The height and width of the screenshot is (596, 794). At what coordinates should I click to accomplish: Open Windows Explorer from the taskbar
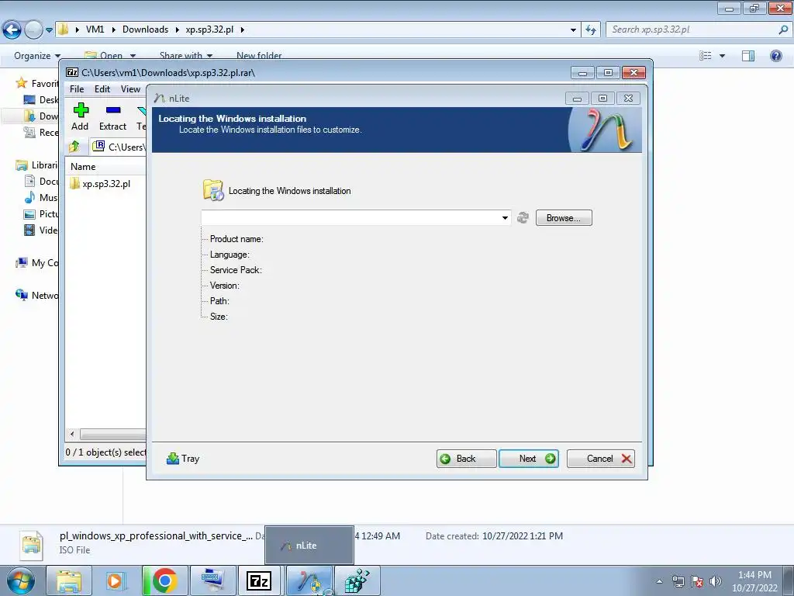click(69, 580)
